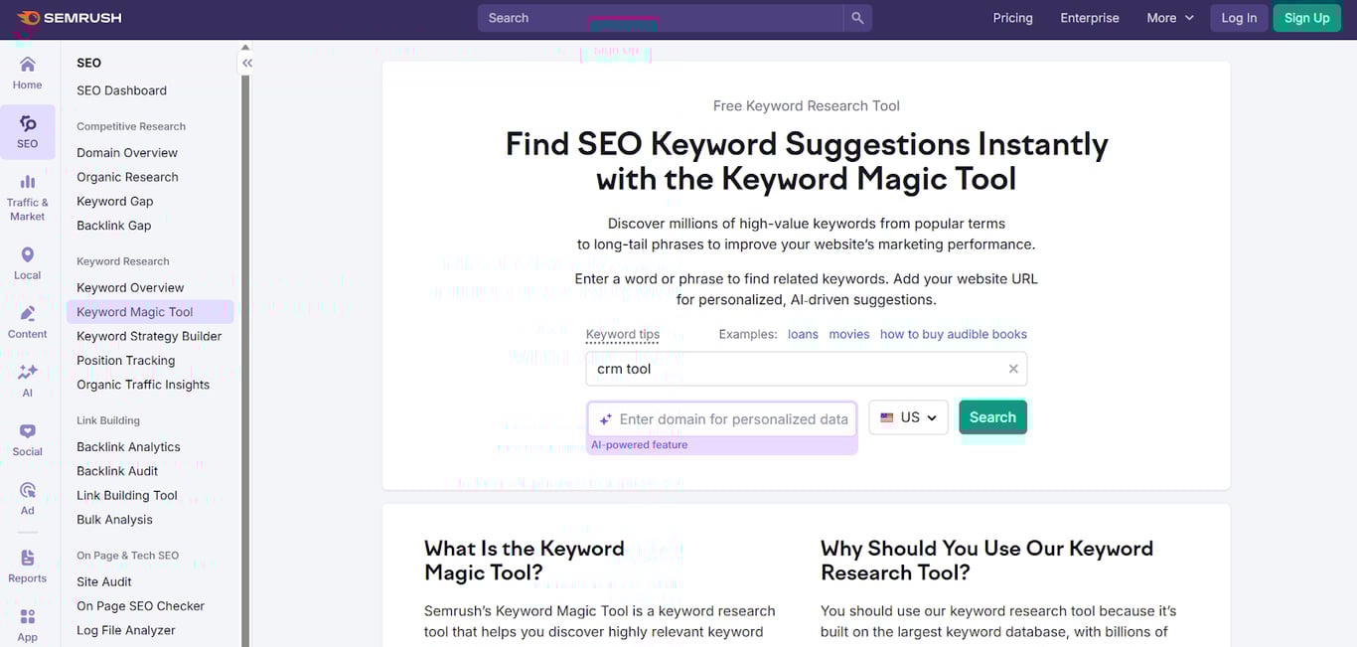Expand the More menu
The height and width of the screenshot is (647, 1357).
1170,18
